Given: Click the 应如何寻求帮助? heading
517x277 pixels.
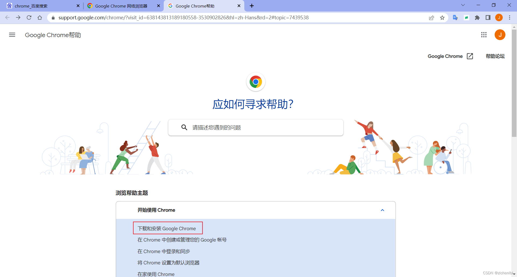Looking at the screenshot, I should point(253,104).
